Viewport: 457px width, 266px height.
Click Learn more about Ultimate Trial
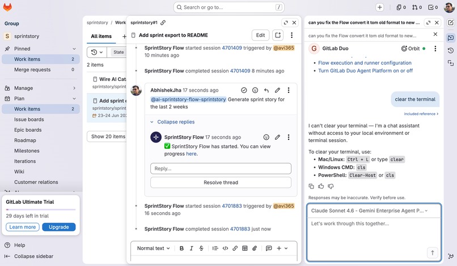(x=23, y=227)
